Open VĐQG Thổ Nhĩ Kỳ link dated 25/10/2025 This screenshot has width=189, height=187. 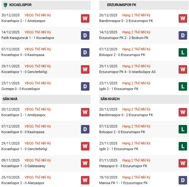coord(38,177)
